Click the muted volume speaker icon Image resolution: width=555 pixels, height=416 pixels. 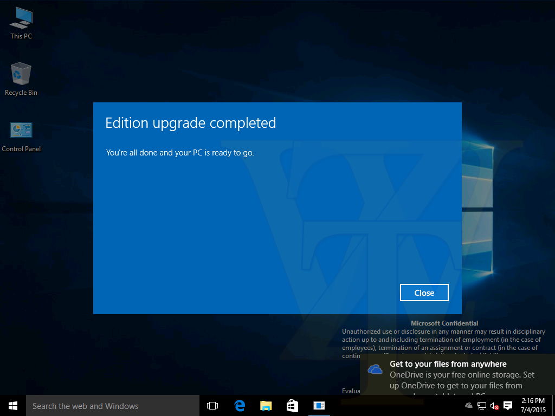coord(494,405)
